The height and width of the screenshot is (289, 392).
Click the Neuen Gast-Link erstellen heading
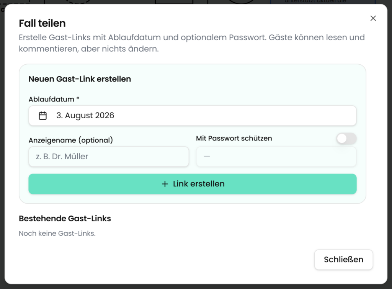click(x=80, y=79)
